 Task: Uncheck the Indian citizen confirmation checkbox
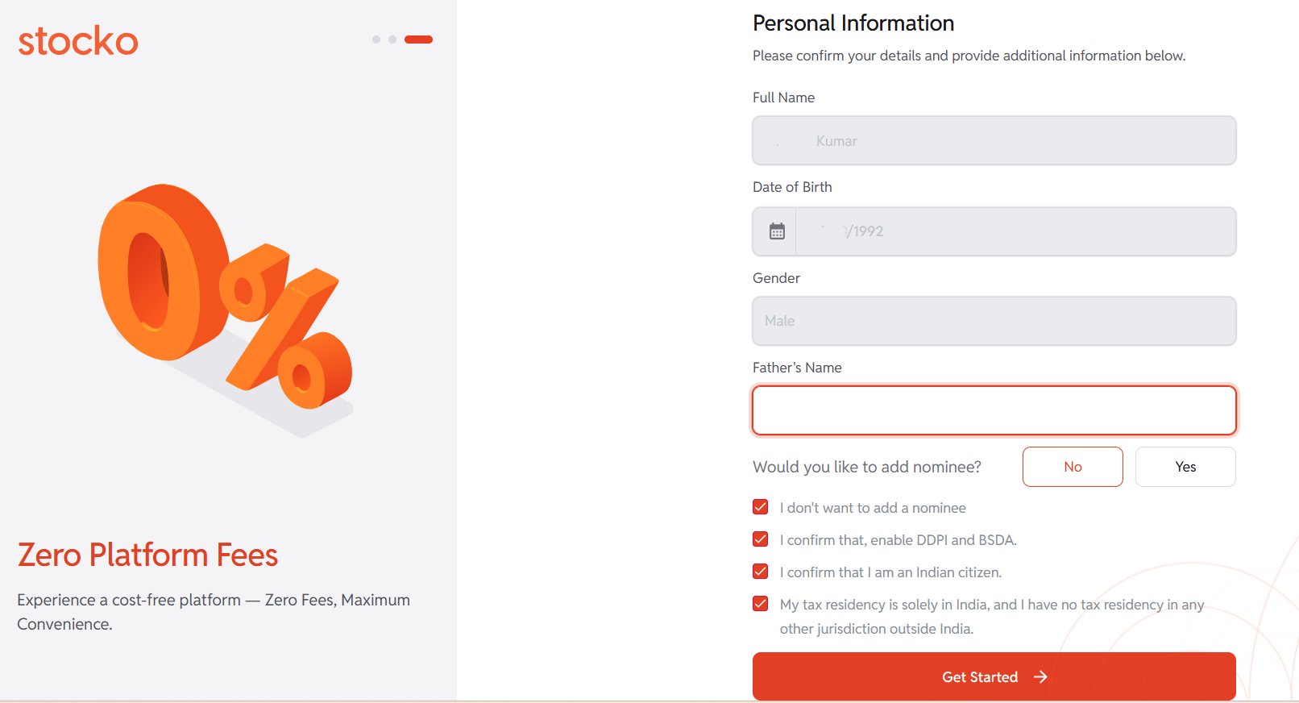point(761,572)
